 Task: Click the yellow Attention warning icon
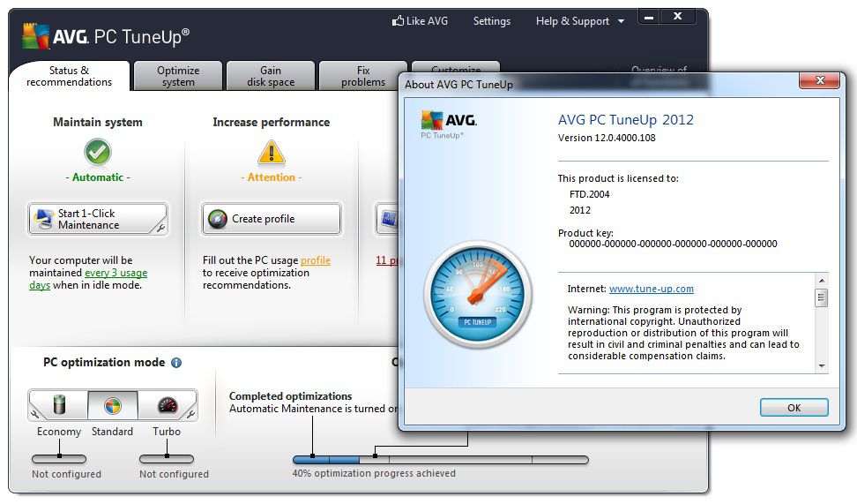[271, 152]
